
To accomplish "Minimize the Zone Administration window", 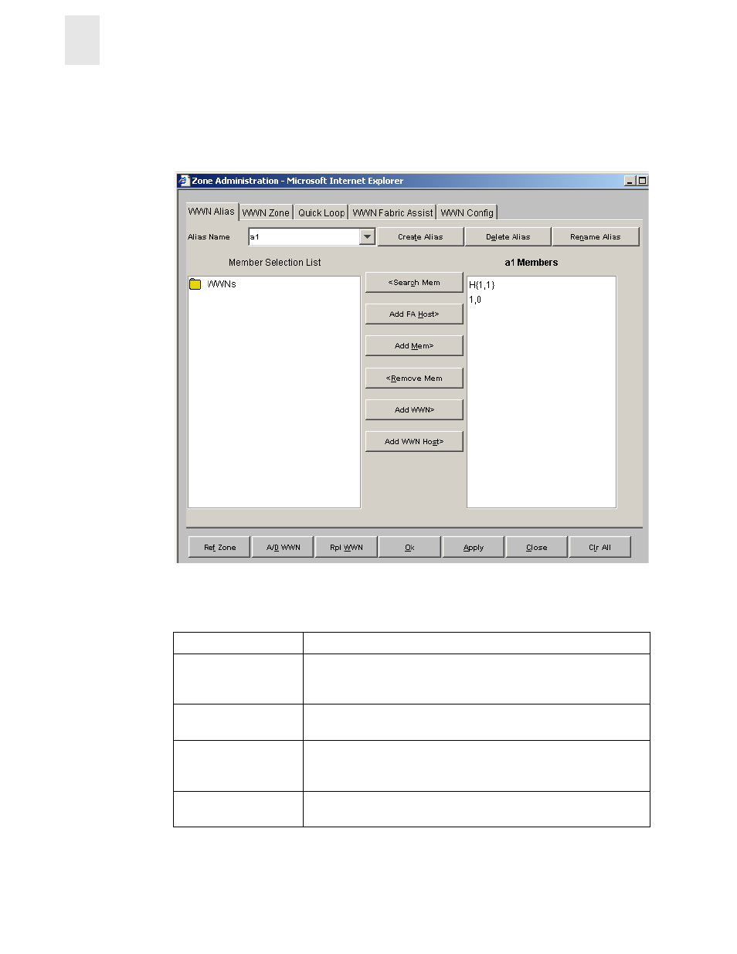I will (x=630, y=181).
